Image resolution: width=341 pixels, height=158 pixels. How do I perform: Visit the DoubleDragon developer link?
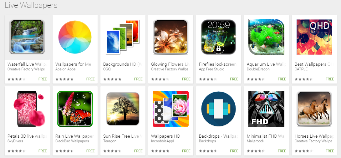pos(258,69)
